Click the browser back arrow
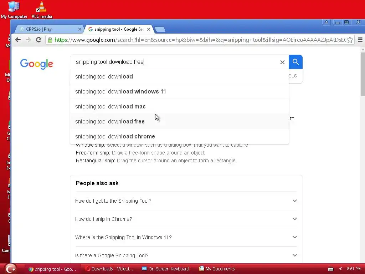 pyautogui.click(x=18, y=40)
